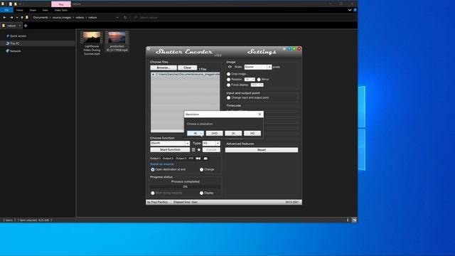Click the second quick access toolbar icon in title bar

pyautogui.click(x=16, y=4)
